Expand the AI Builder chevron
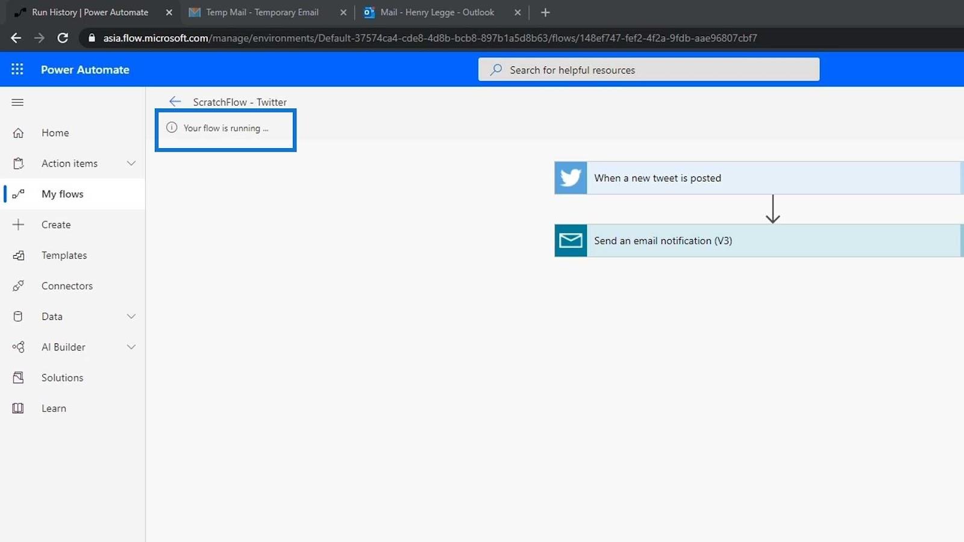 [131, 347]
